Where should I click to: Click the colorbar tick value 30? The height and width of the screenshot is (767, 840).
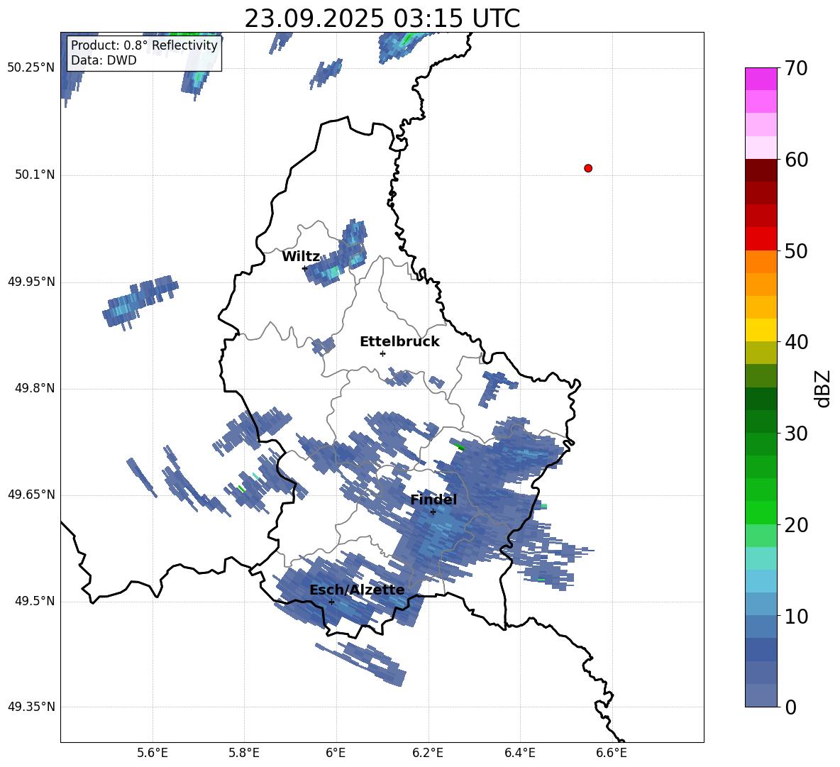(796, 434)
